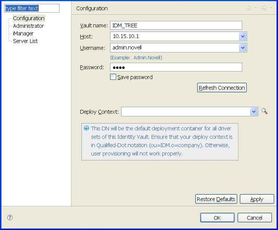Click the Vault name input field
The height and width of the screenshot is (230, 278).
176,25
